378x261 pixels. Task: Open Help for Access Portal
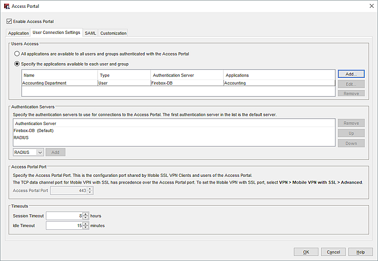360,252
